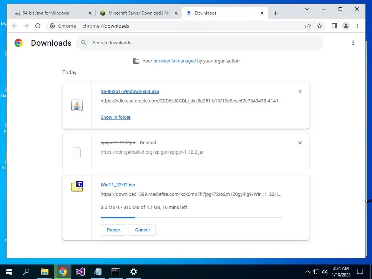Remove jre-8u351 from the download list
Screen dimensions: 372x279
tap(300, 92)
